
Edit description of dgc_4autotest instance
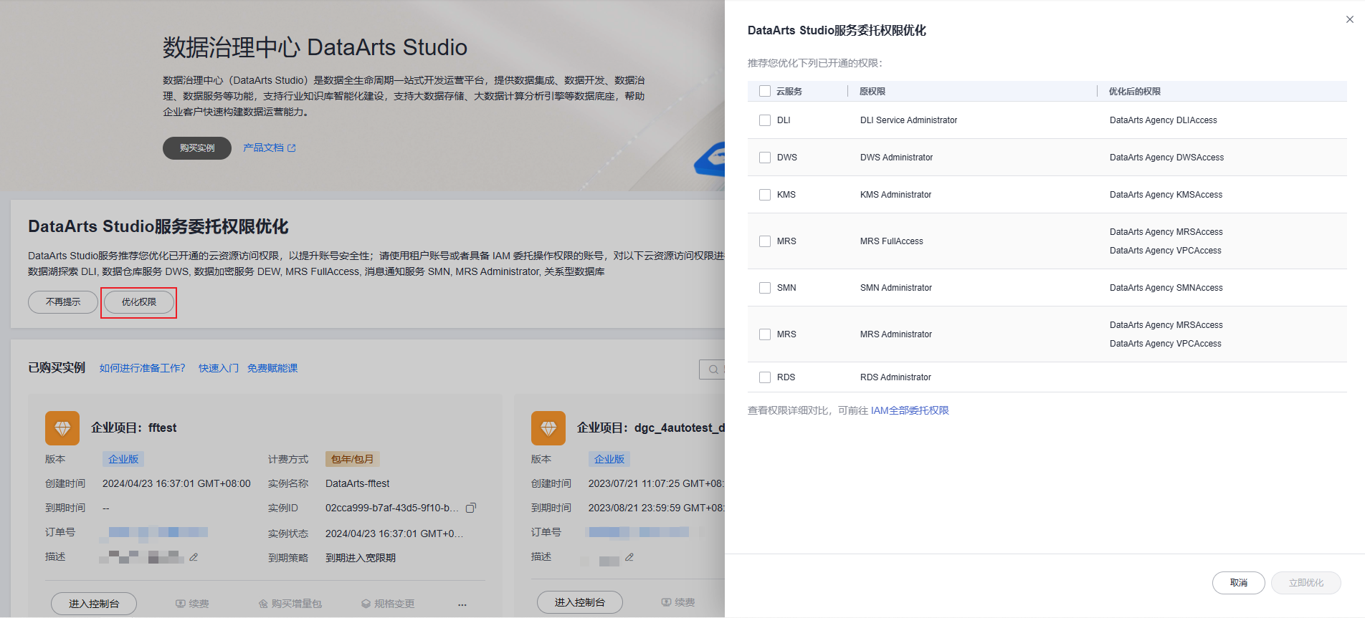coord(629,557)
